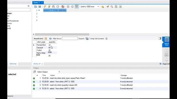Toggle continue-on-error red icon
177x99 pixels.
(63, 7)
